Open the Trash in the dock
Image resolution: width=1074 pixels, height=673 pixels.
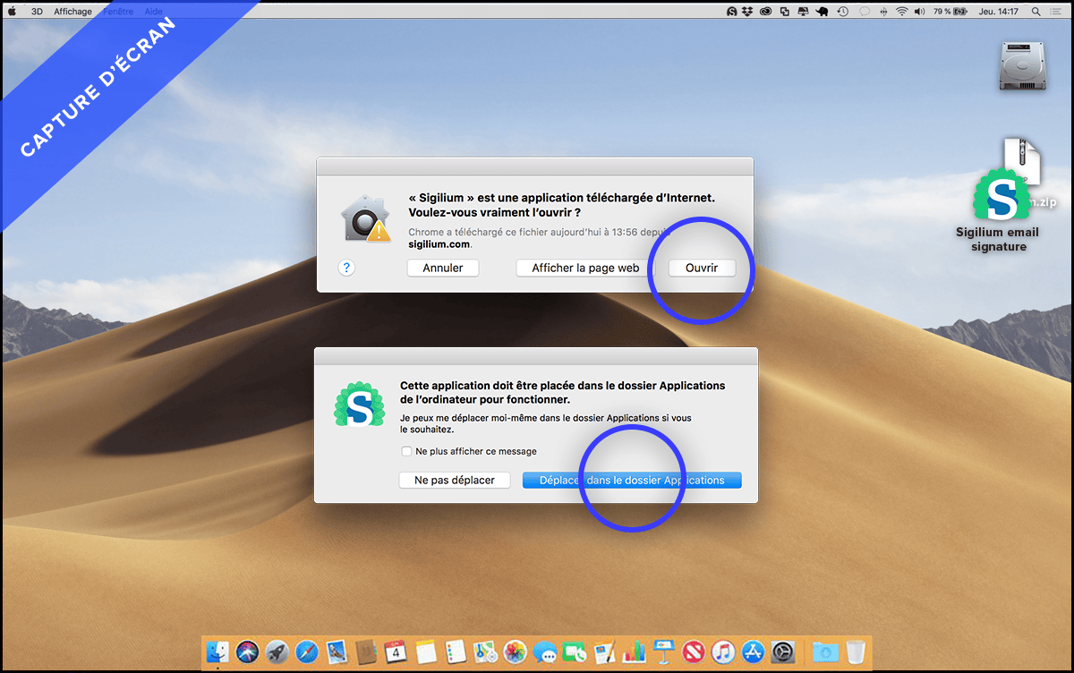point(856,652)
